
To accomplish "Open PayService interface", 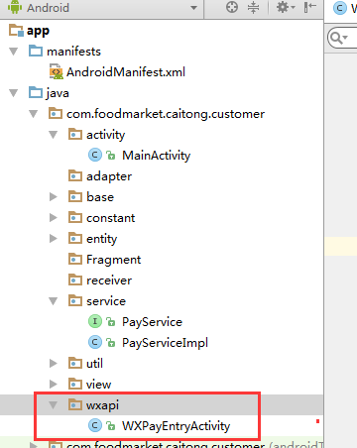I will (x=152, y=322).
